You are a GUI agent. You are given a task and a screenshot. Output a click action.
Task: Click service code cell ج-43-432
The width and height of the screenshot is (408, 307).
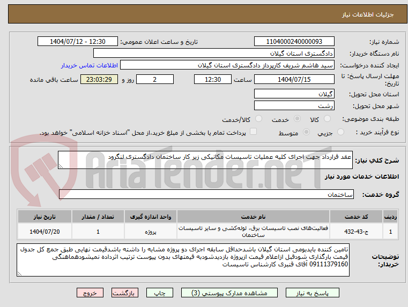[356, 232]
